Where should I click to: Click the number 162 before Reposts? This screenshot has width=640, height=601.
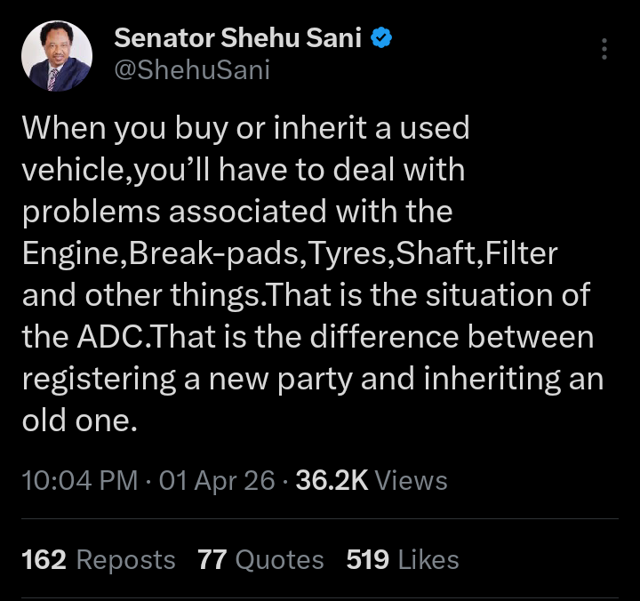(44, 559)
